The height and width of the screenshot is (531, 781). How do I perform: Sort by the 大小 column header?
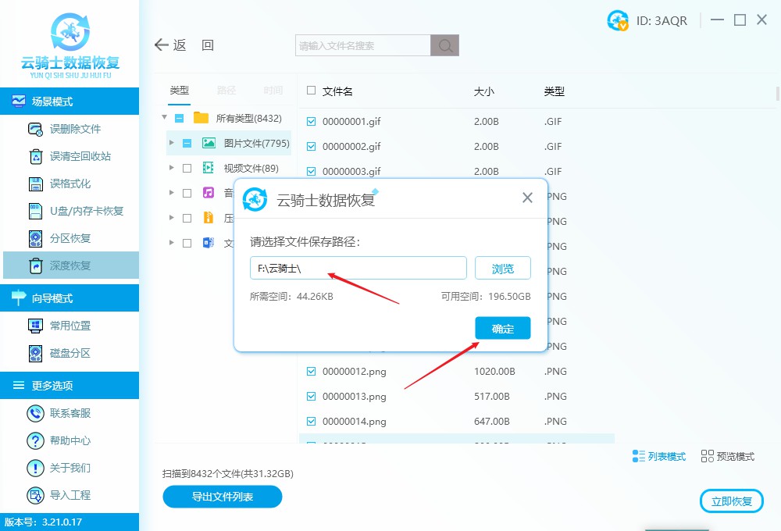pyautogui.click(x=484, y=91)
